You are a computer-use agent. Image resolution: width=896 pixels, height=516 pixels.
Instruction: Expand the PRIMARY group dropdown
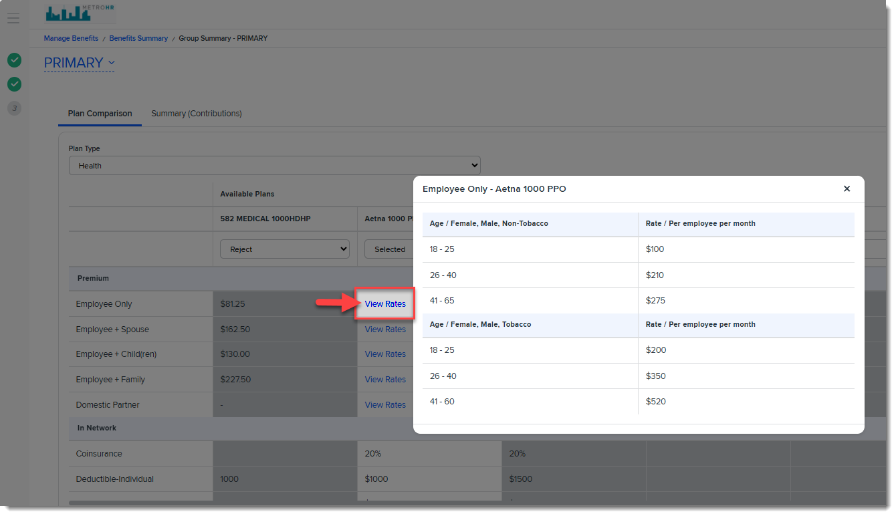(79, 63)
